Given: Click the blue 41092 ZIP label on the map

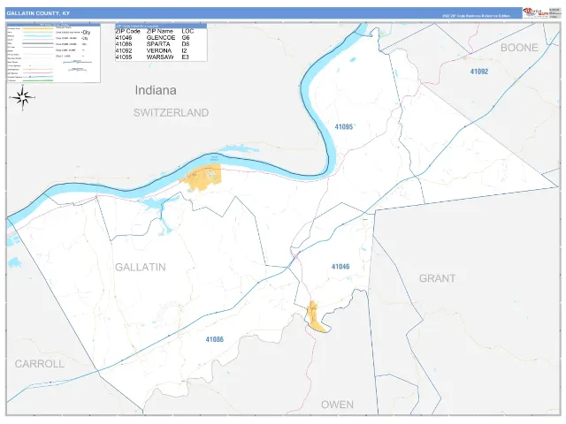Looking at the screenshot, I should 479,72.
